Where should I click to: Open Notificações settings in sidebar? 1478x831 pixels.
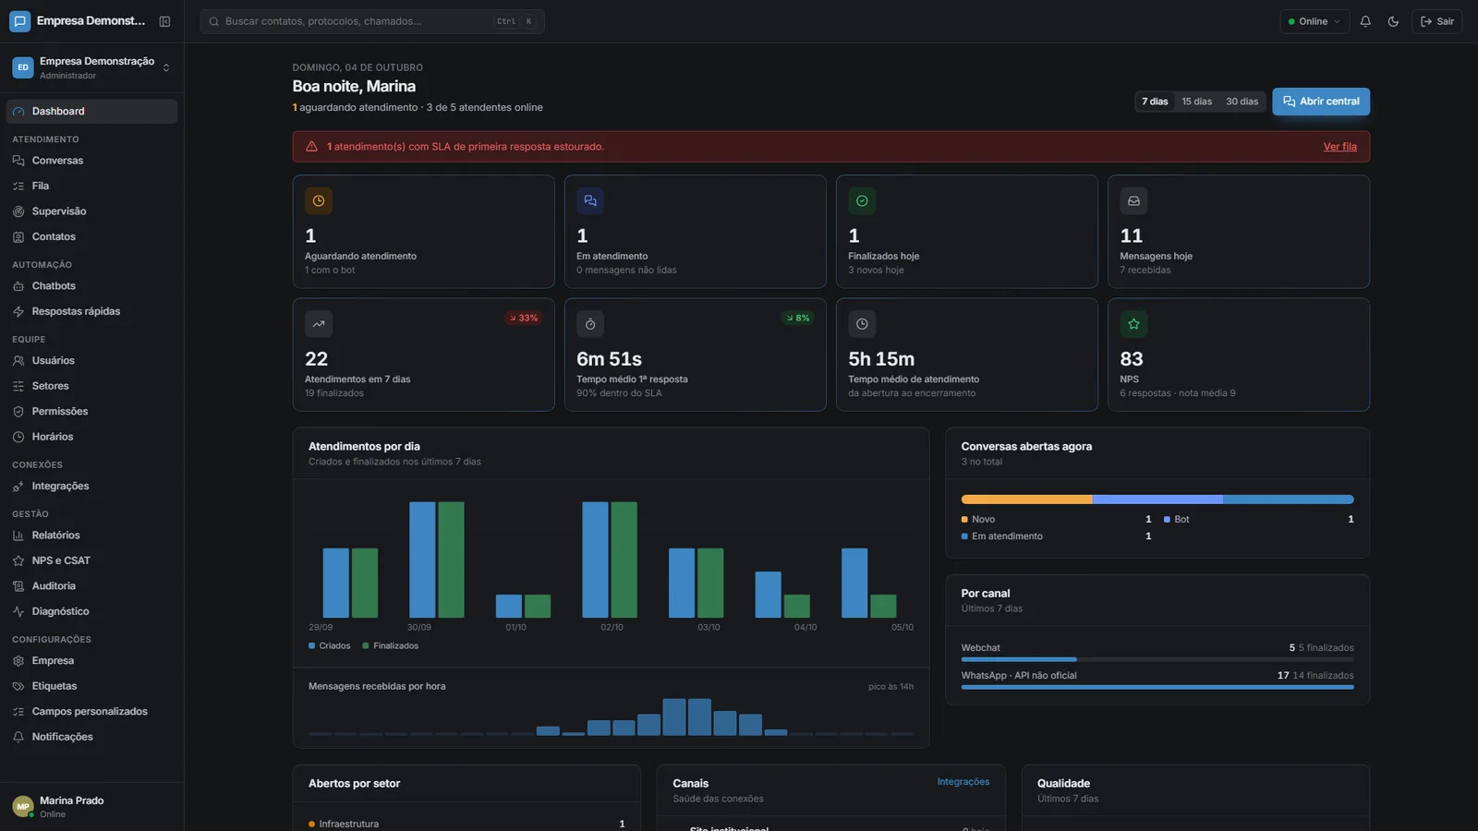91,737
